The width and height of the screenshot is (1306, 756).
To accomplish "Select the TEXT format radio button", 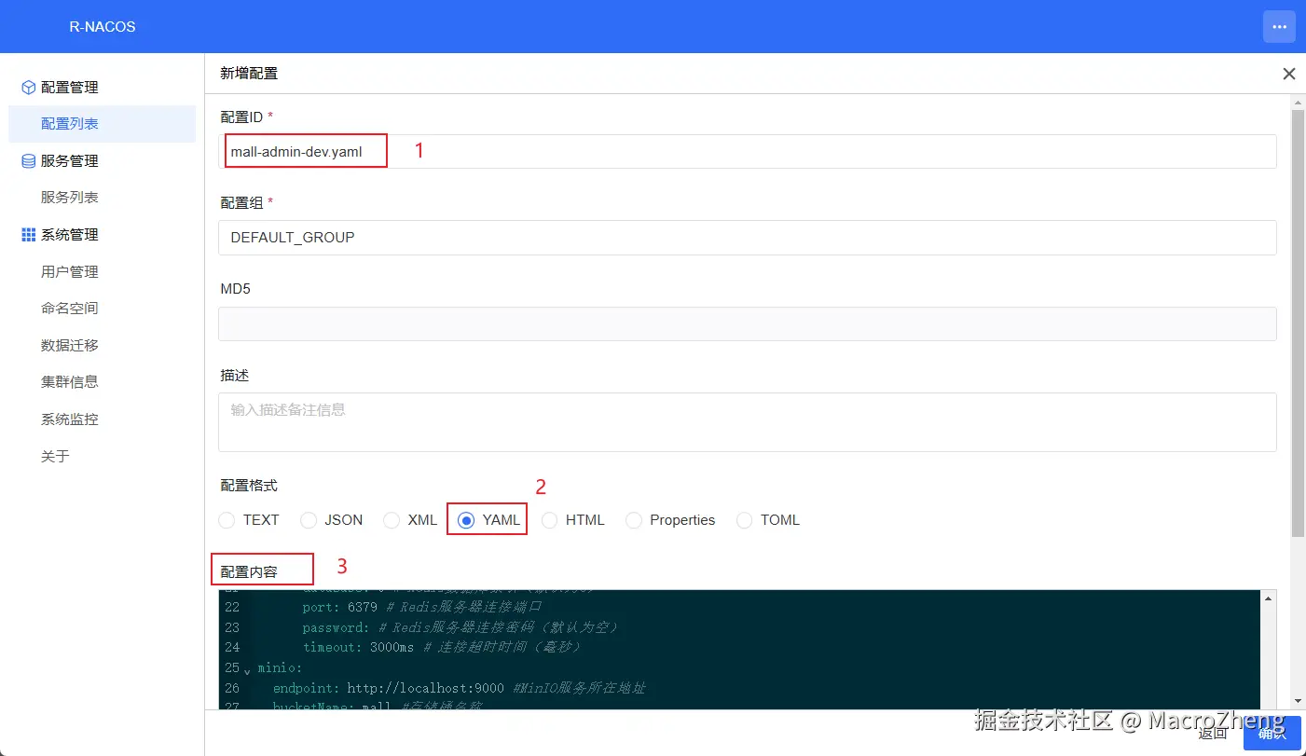I will pyautogui.click(x=227, y=520).
